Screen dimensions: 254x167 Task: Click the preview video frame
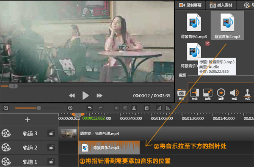pyautogui.click(x=87, y=41)
